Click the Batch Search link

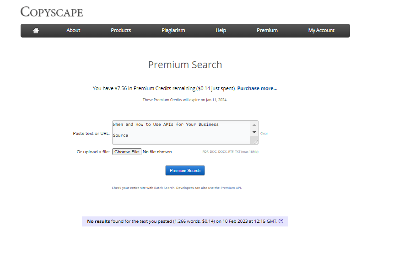pyautogui.click(x=163, y=187)
